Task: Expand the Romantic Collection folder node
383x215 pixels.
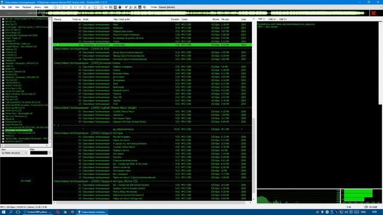Action: coord(3,72)
